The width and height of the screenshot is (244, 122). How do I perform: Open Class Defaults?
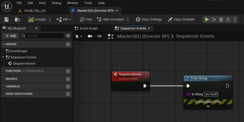pos(181,20)
